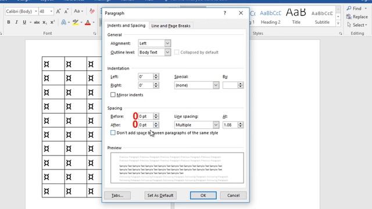
Task: Click Spacing After field
Action: coord(146,125)
